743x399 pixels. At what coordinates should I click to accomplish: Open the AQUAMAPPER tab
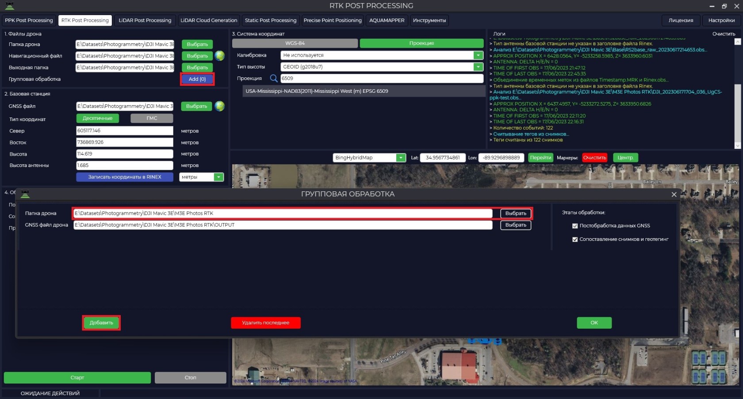[387, 20]
